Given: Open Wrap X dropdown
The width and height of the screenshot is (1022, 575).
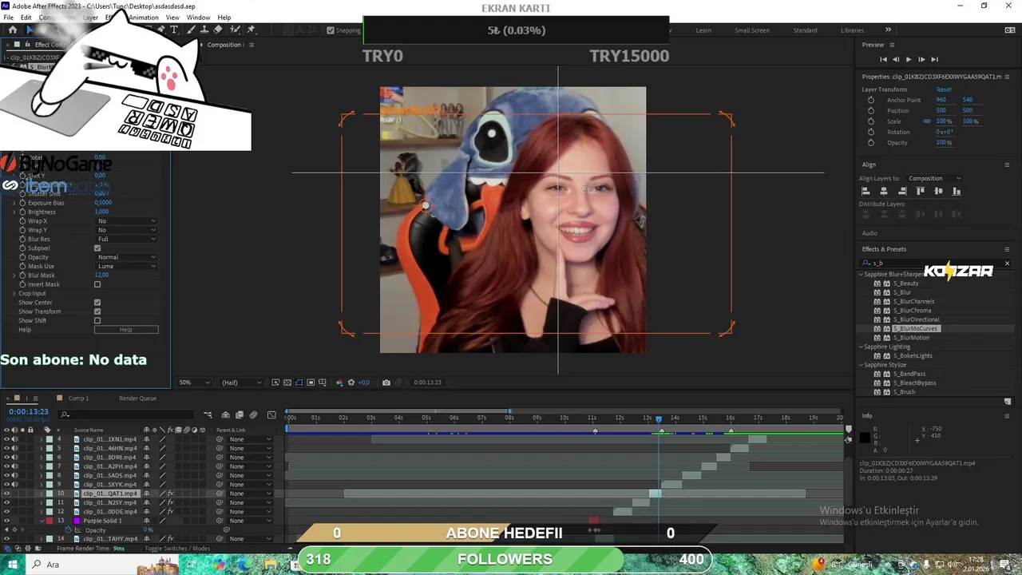Looking at the screenshot, I should click(x=127, y=221).
